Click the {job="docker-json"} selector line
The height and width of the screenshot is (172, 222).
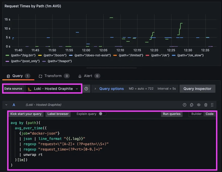(39, 133)
